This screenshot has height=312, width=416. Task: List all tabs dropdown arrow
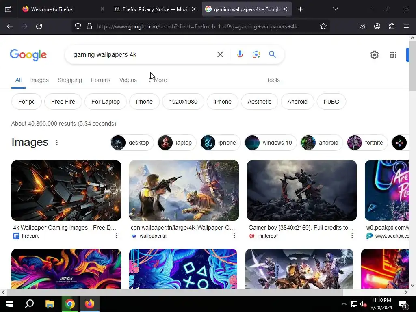tap(335, 9)
